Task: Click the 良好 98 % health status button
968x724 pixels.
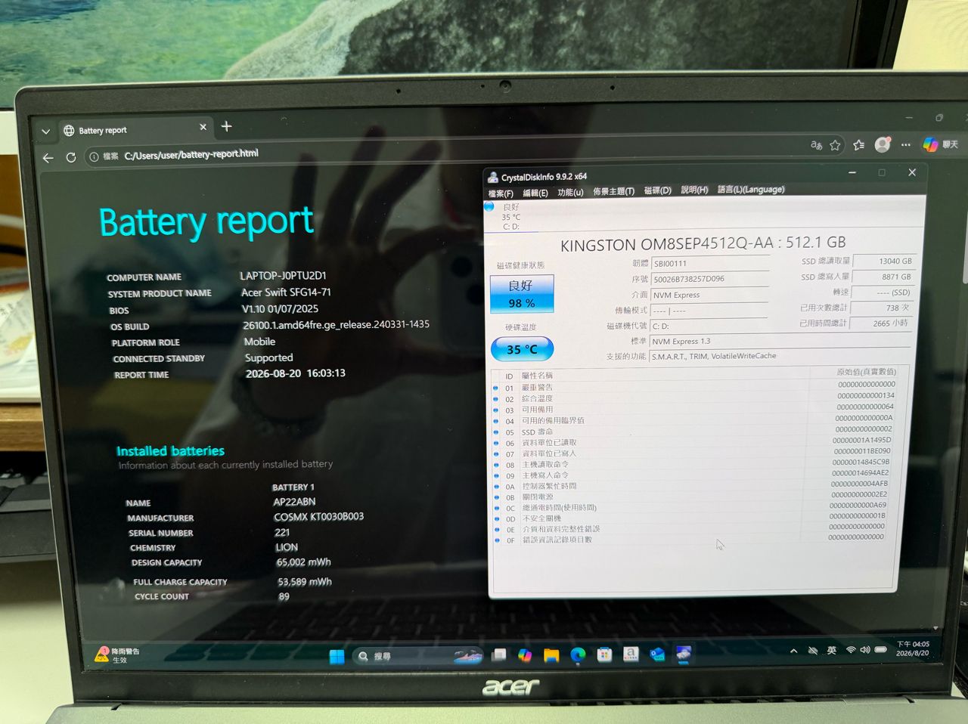Action: 522,294
